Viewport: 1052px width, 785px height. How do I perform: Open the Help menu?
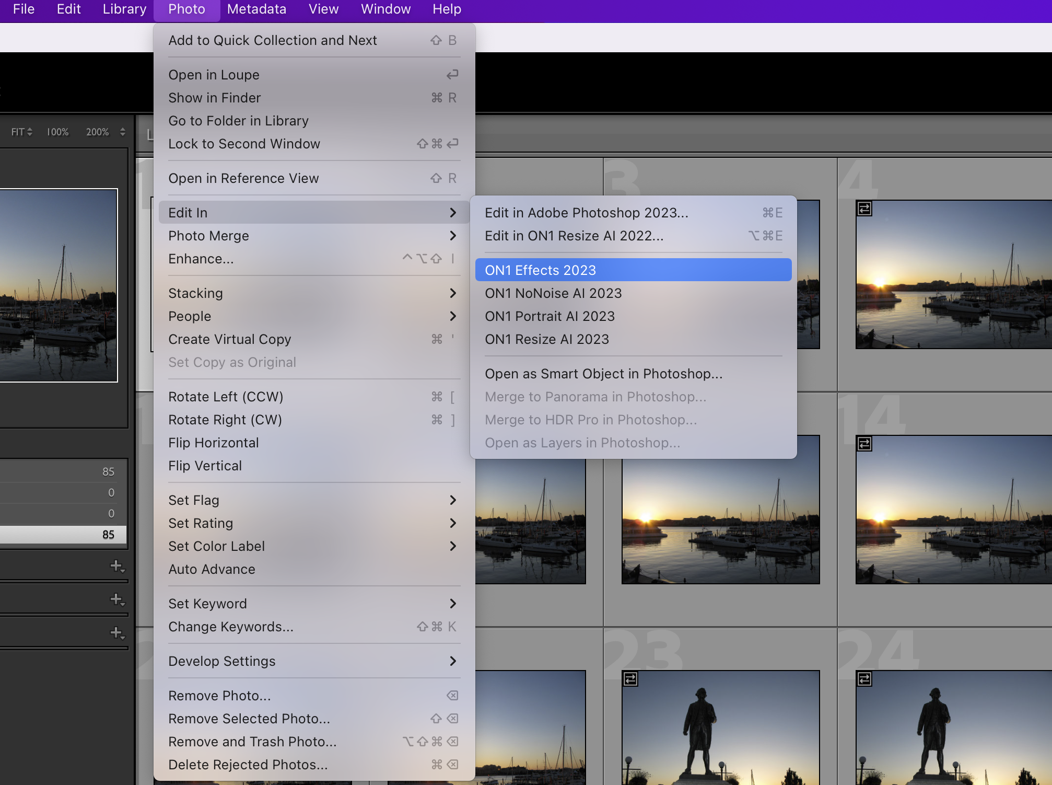click(x=447, y=9)
